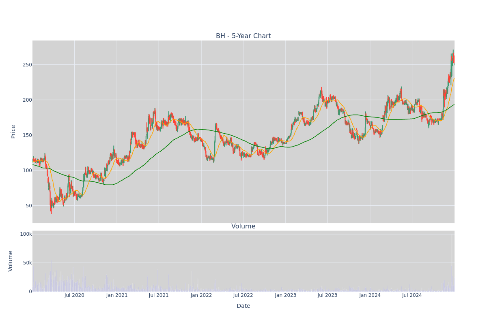Viewport: 487px width, 324px height.
Task: Click the tallest volume bar at chart end
Action: (x=452, y=262)
